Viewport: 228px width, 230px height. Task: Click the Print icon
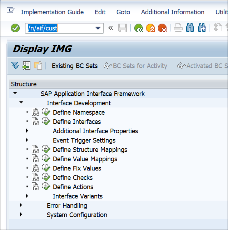178,28
